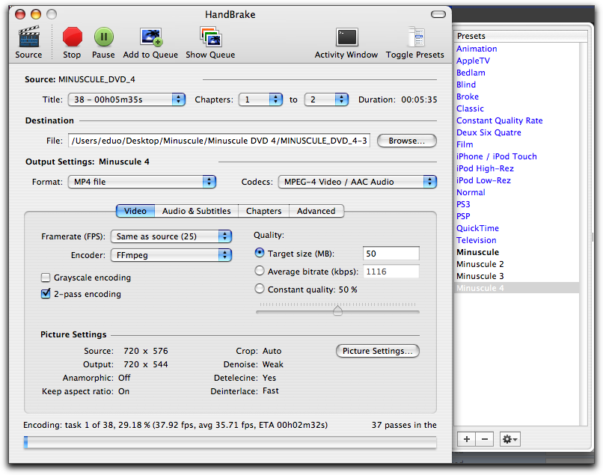Select the Minuscule 2 preset
This screenshot has height=475, width=603.
point(516,264)
